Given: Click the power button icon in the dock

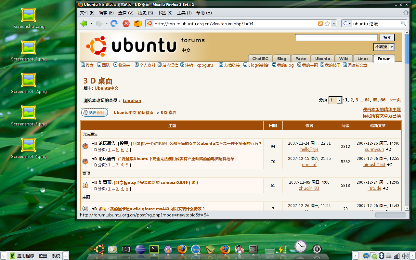Looking at the screenshot, I should click(x=317, y=249).
